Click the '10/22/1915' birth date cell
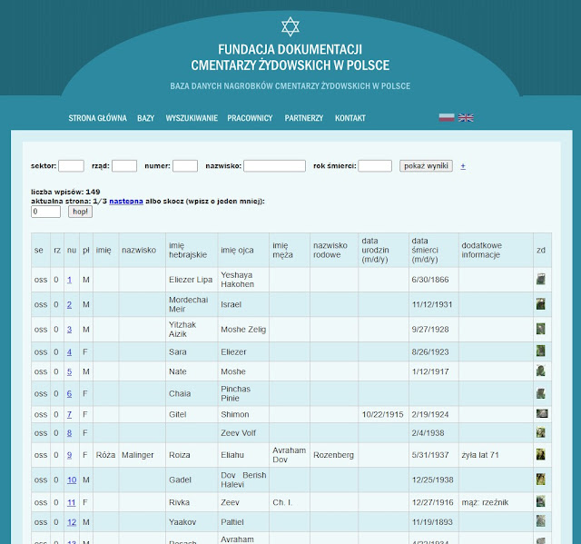The height and width of the screenshot is (544, 581). pos(383,414)
